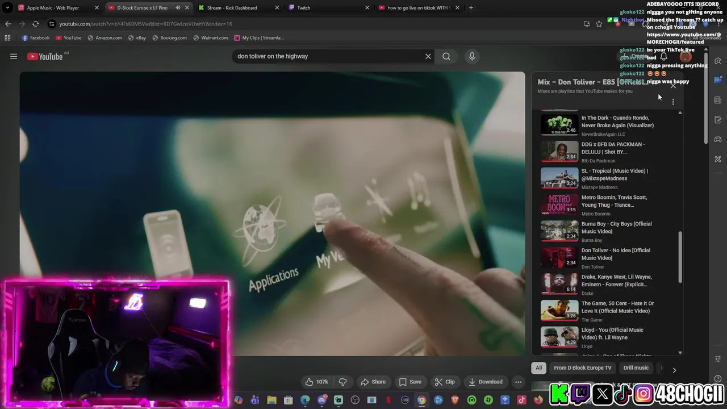
Task: Open YouTube notifications bell
Action: (x=663, y=56)
